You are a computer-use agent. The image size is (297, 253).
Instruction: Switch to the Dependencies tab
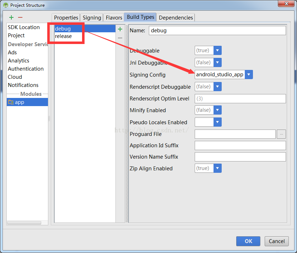point(176,18)
